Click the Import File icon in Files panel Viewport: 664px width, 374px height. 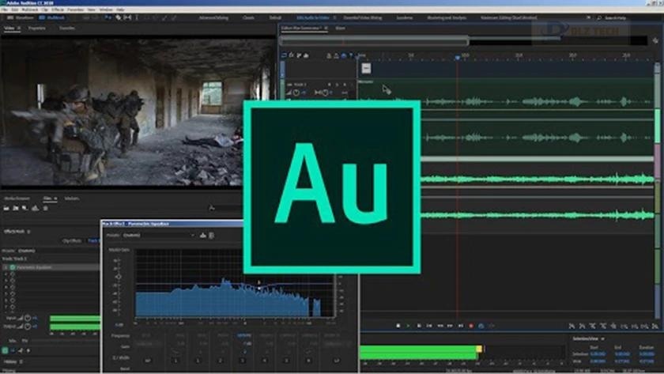point(16,208)
